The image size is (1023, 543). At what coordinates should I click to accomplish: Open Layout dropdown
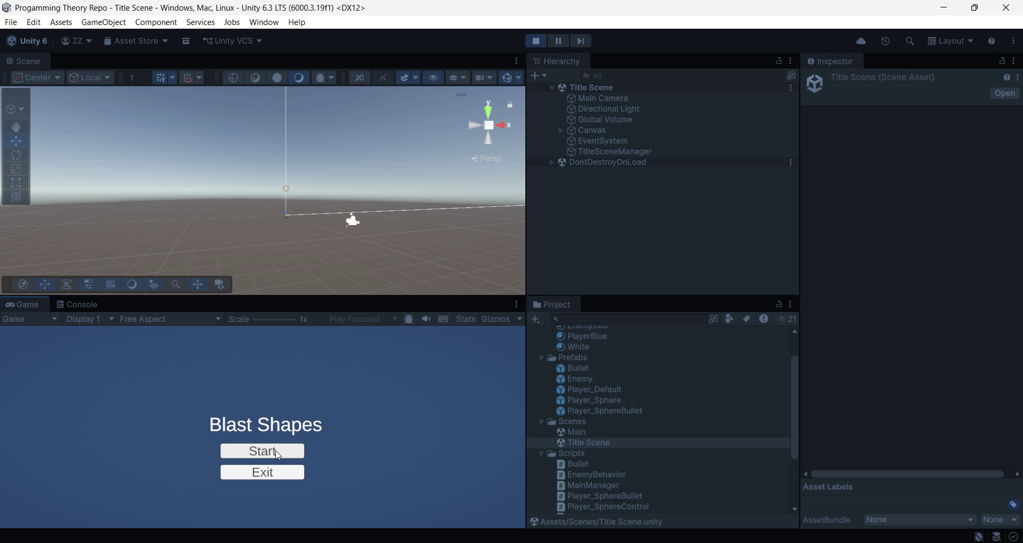[951, 41]
